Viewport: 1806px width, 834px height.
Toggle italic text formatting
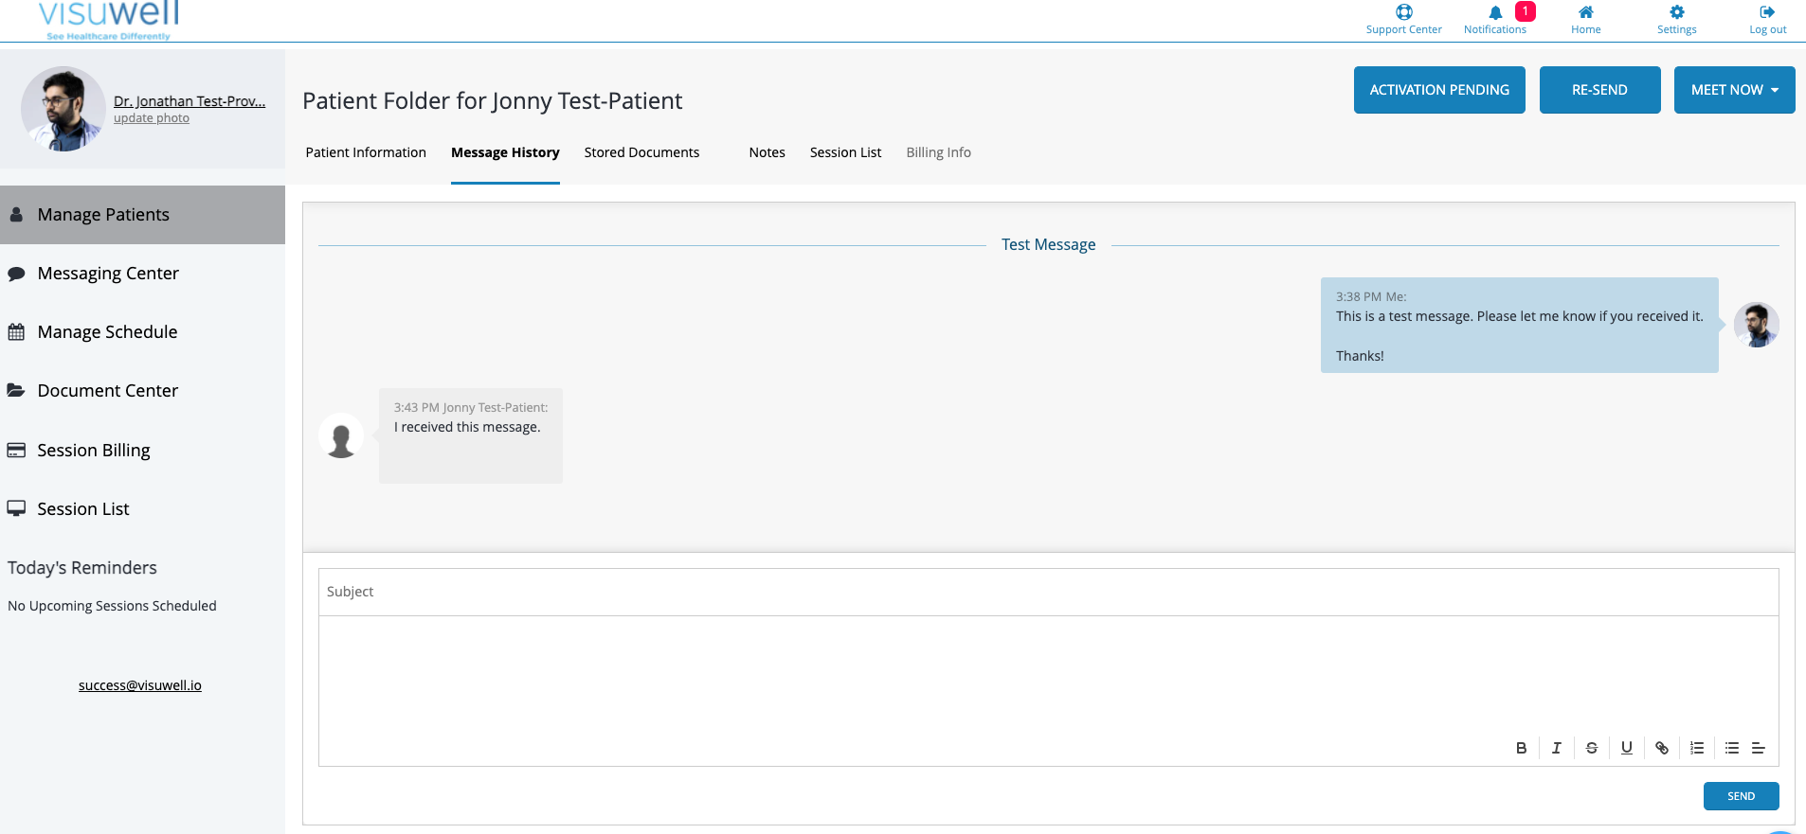tap(1556, 748)
